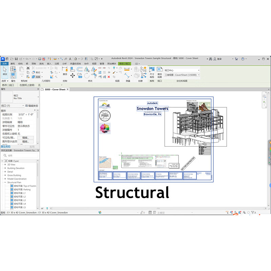The height and width of the screenshot is (271, 271).
Task: Toggle the 连接 join geometry button
Action: [36, 77]
